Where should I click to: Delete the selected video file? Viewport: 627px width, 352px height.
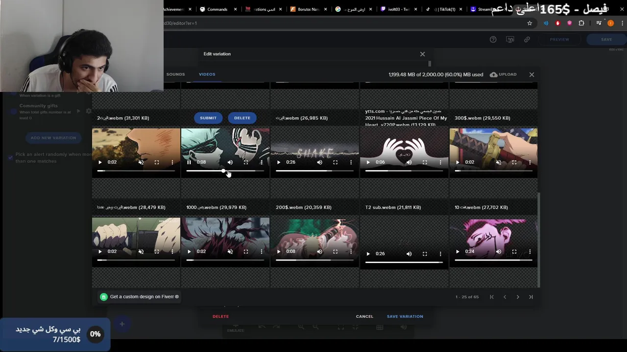pyautogui.click(x=242, y=118)
